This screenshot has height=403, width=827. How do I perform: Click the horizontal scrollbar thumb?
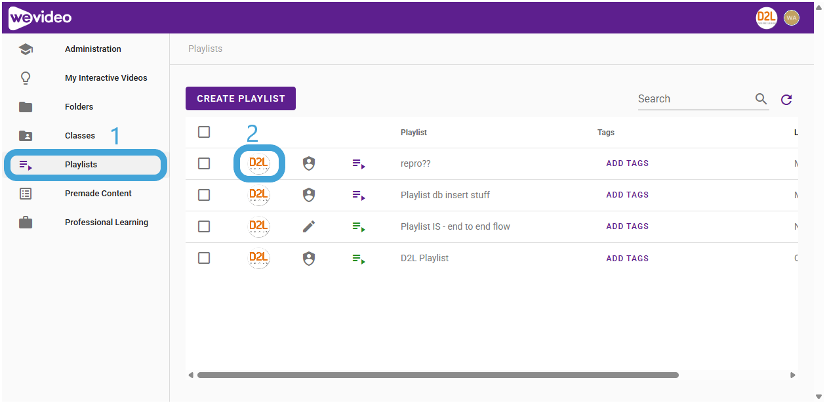437,375
